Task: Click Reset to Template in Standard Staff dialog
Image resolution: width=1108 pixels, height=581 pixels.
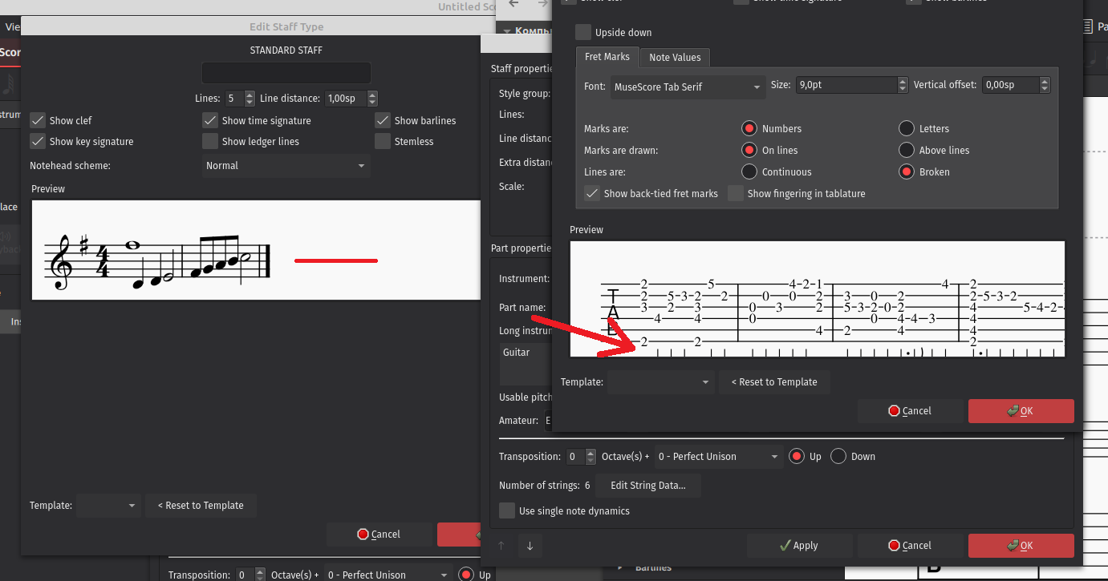Action: 201,506
